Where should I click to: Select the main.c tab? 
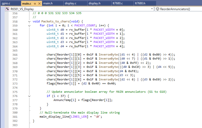(27, 3)
